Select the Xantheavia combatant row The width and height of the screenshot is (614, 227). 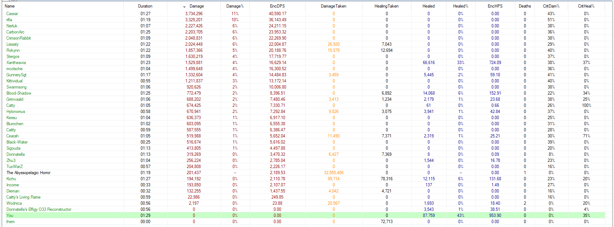(x=16, y=63)
